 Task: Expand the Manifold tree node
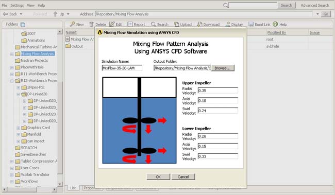click(x=19, y=135)
